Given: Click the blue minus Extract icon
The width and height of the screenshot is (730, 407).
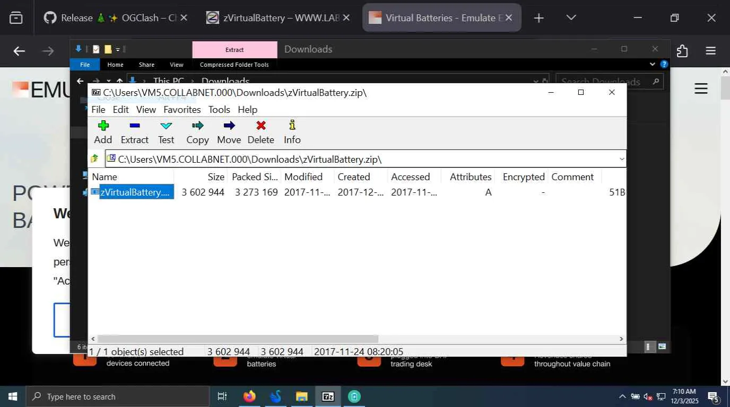Looking at the screenshot, I should pyautogui.click(x=134, y=126).
